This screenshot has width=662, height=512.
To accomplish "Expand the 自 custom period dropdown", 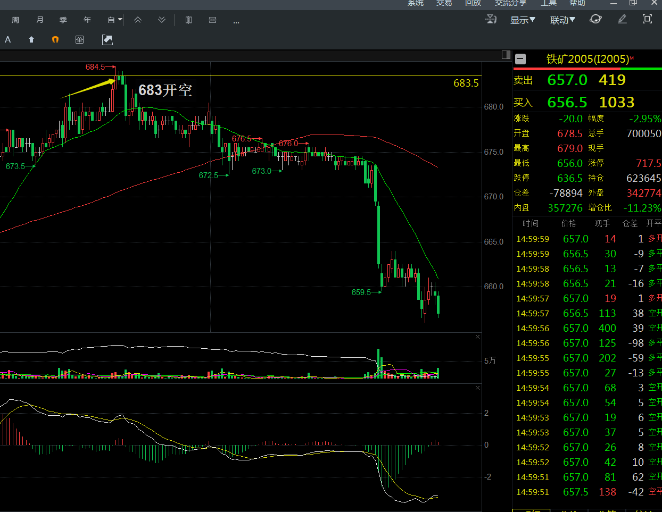I will (x=114, y=20).
